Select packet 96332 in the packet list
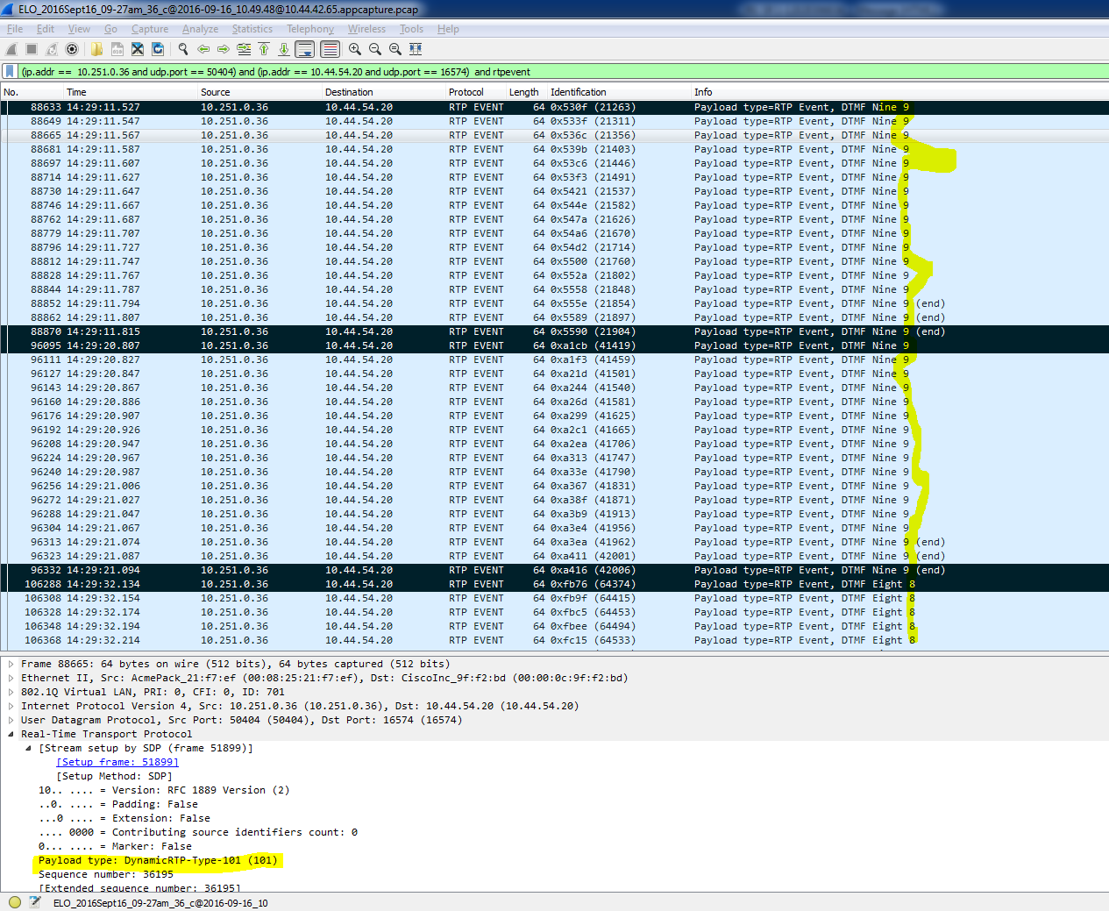Image resolution: width=1109 pixels, height=911 pixels. tap(554, 570)
